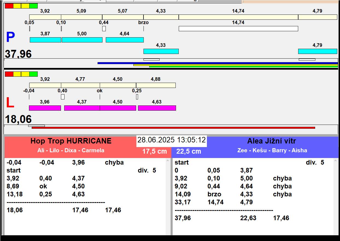340x241 pixels.
Task: Click the 'ok' label in lane L timeline
Action: (100, 91)
